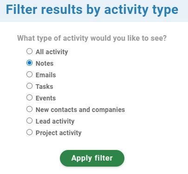Select the Project activity radio button
Image resolution: width=188 pixels, height=174 pixels.
click(29, 132)
